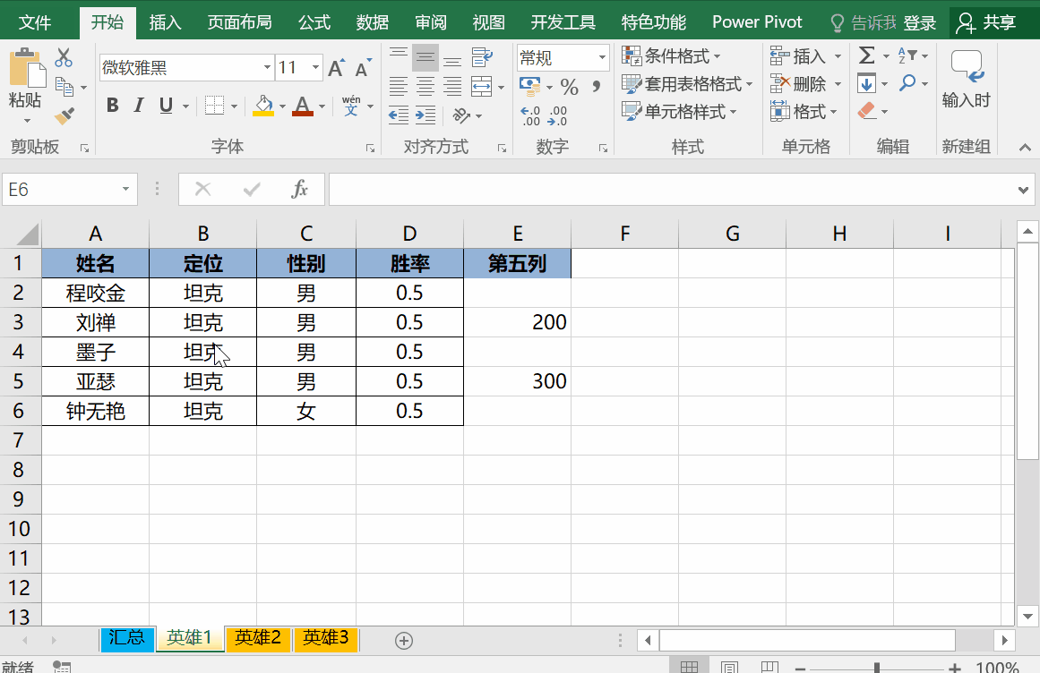Open the Find and Select magnifier
Viewport: 1040px width, 673px height.
(907, 83)
